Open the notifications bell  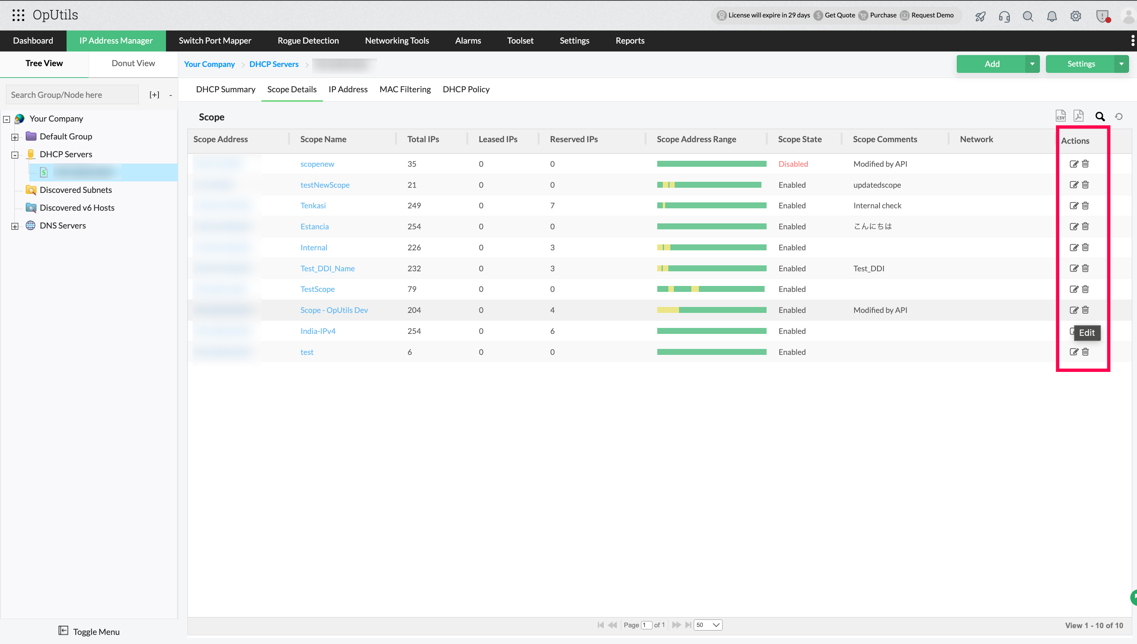pyautogui.click(x=1051, y=16)
